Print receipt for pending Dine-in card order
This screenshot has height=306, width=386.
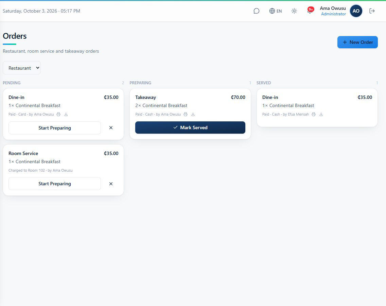tap(58, 114)
